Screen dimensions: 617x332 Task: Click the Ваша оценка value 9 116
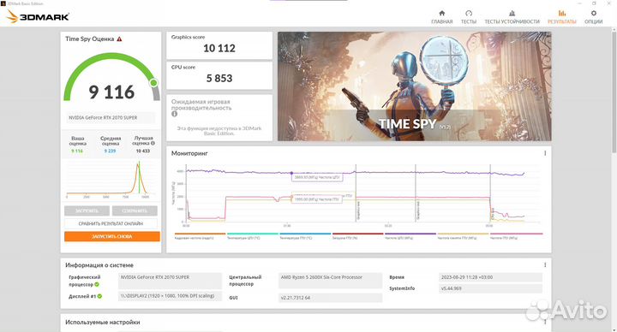[77, 151]
